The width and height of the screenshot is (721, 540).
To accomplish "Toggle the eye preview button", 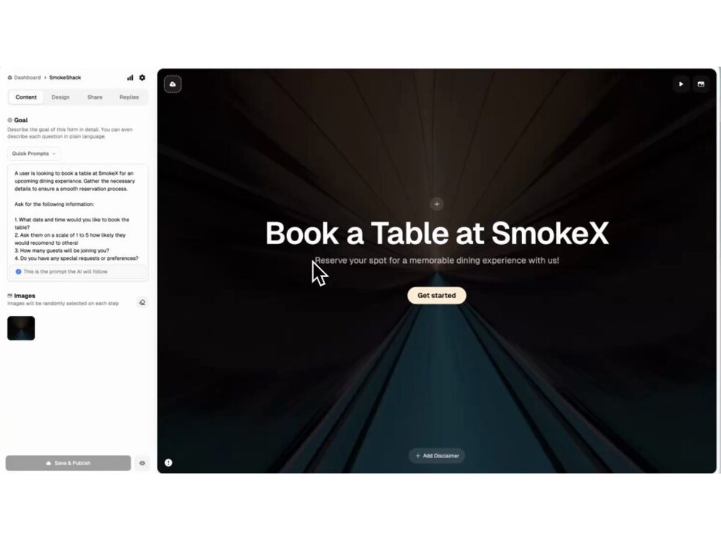I will point(142,463).
